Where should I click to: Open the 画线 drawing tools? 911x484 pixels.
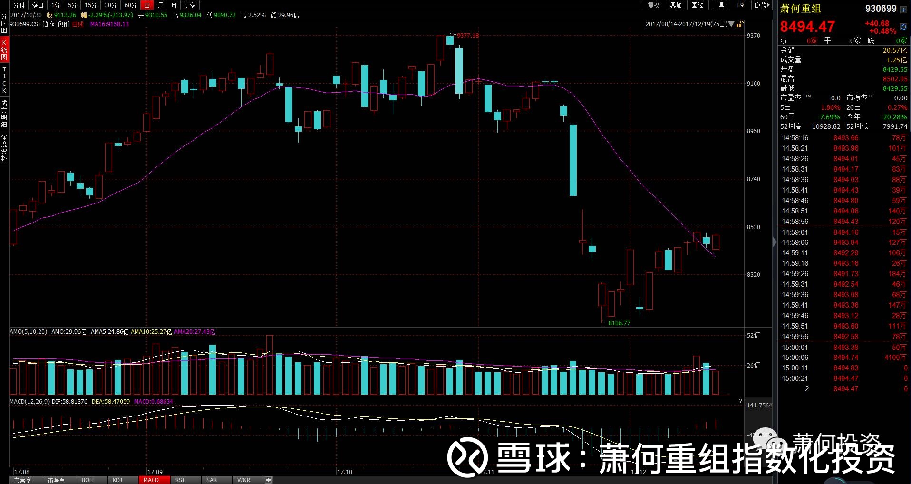pos(697,5)
